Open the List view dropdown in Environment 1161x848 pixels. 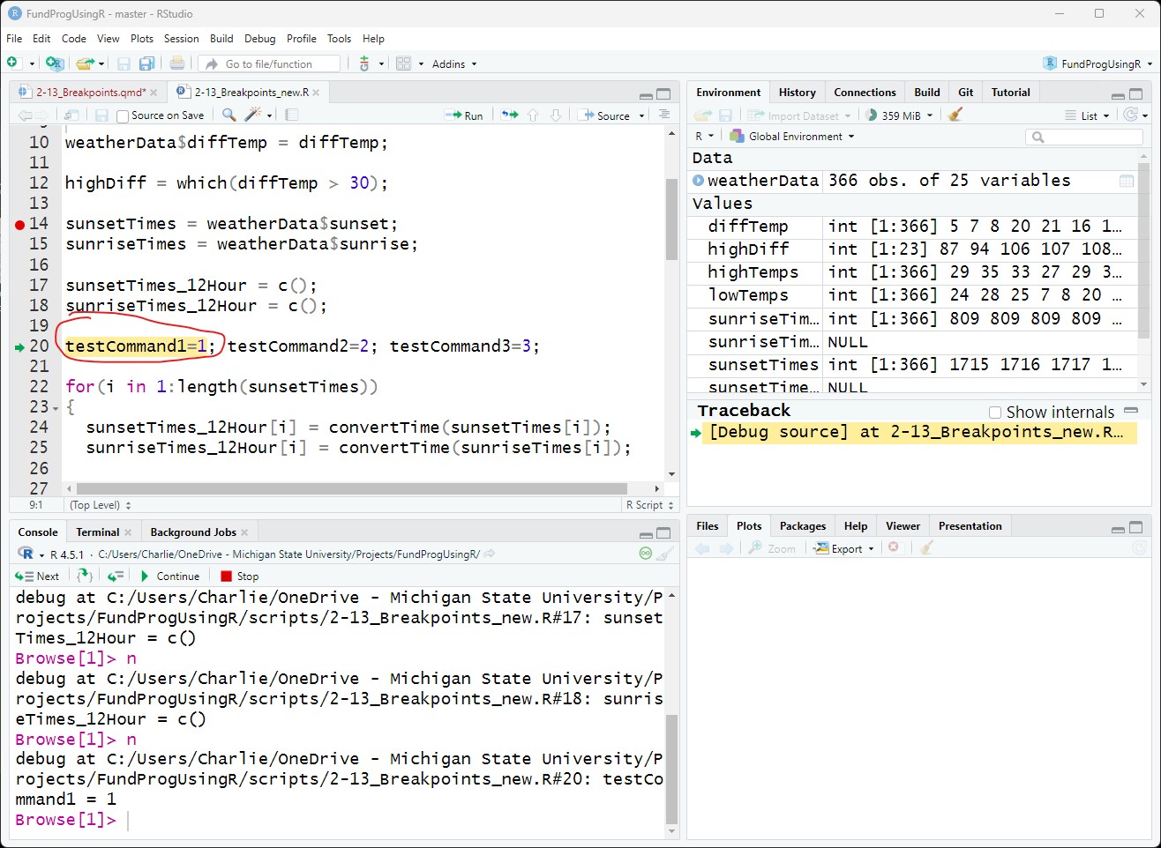[1087, 115]
